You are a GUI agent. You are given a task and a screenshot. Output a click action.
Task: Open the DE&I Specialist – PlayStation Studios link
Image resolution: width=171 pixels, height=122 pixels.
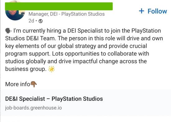(54, 99)
